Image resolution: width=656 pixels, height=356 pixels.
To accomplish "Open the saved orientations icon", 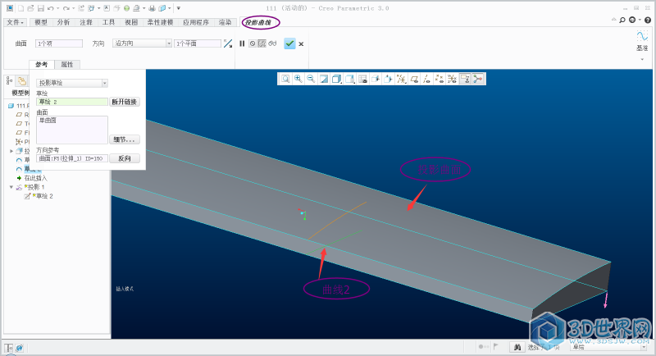I will (x=350, y=79).
